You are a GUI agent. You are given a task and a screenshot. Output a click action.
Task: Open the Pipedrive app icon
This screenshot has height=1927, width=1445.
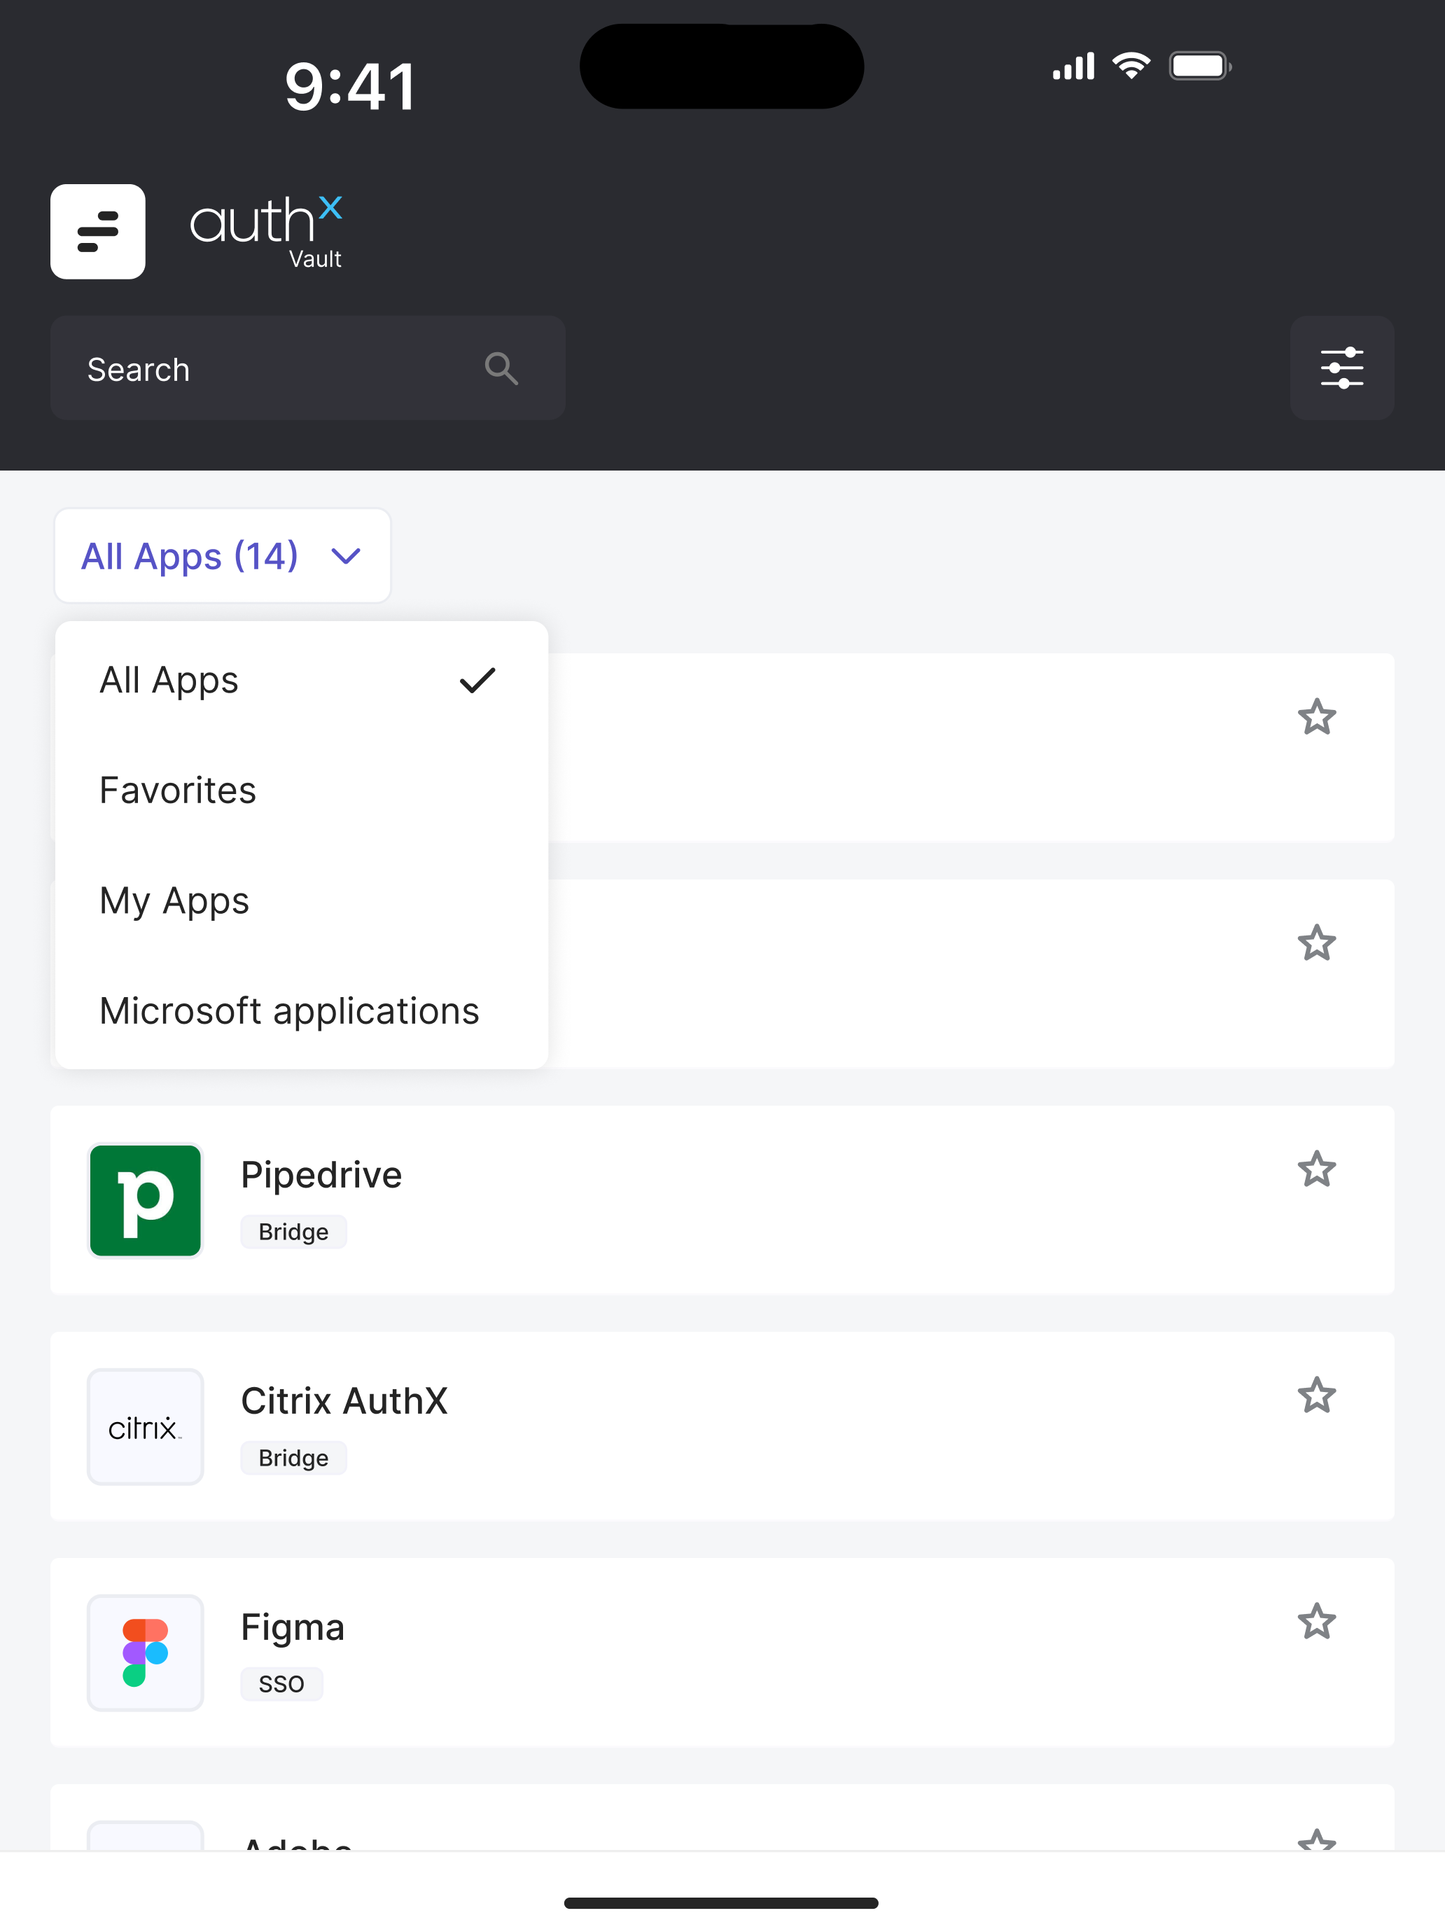(146, 1200)
